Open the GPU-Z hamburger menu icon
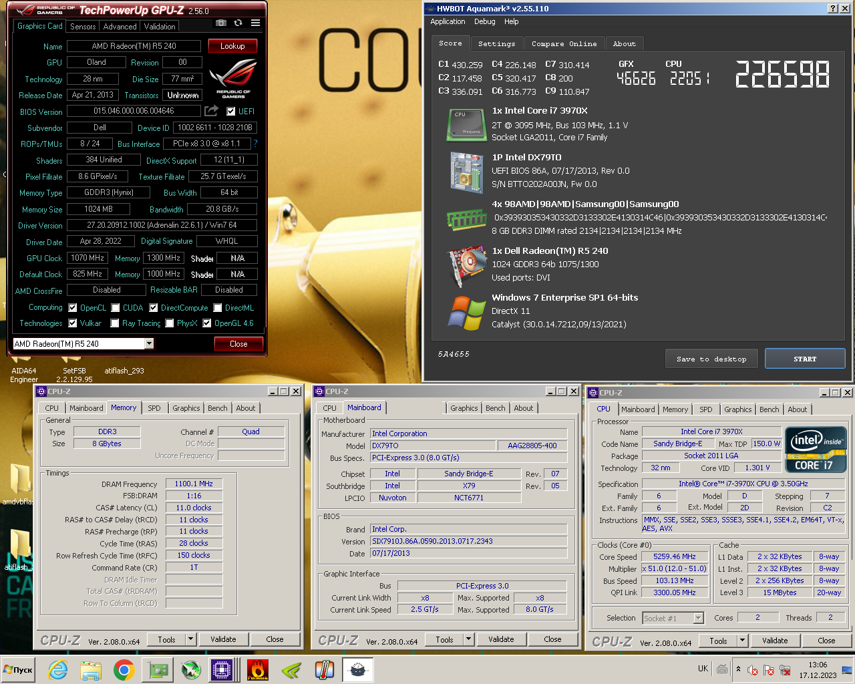 tap(255, 23)
